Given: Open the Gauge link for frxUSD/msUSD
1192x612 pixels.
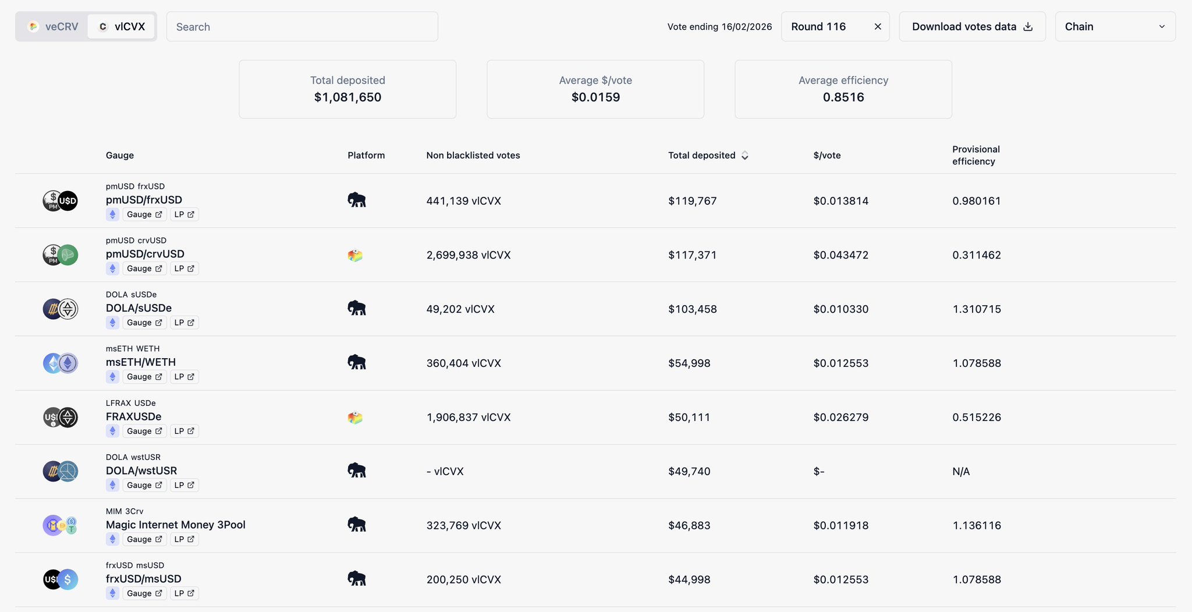Looking at the screenshot, I should (144, 593).
